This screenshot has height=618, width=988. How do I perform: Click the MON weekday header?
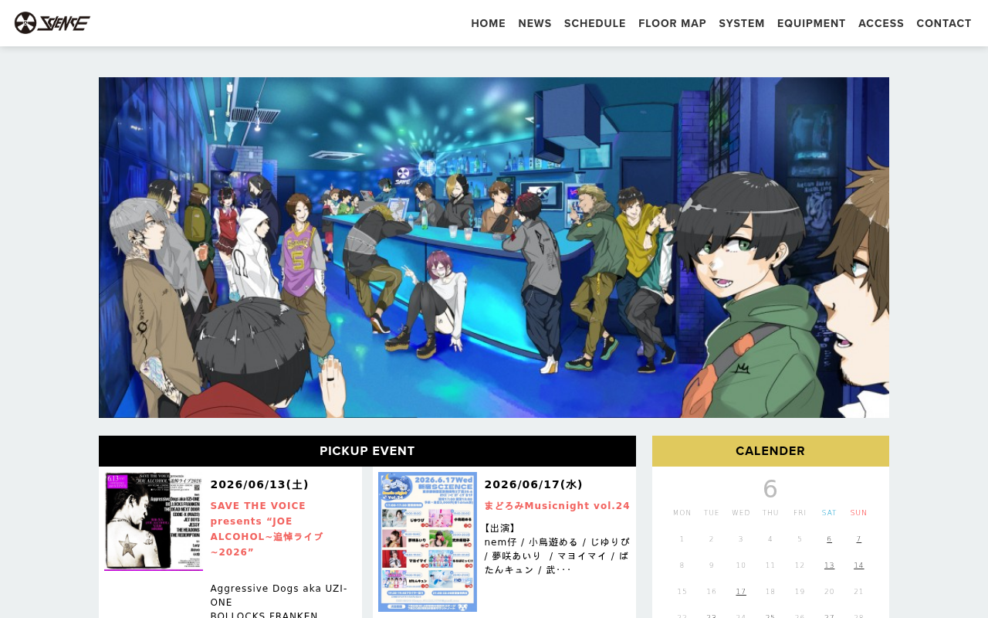pyautogui.click(x=682, y=513)
